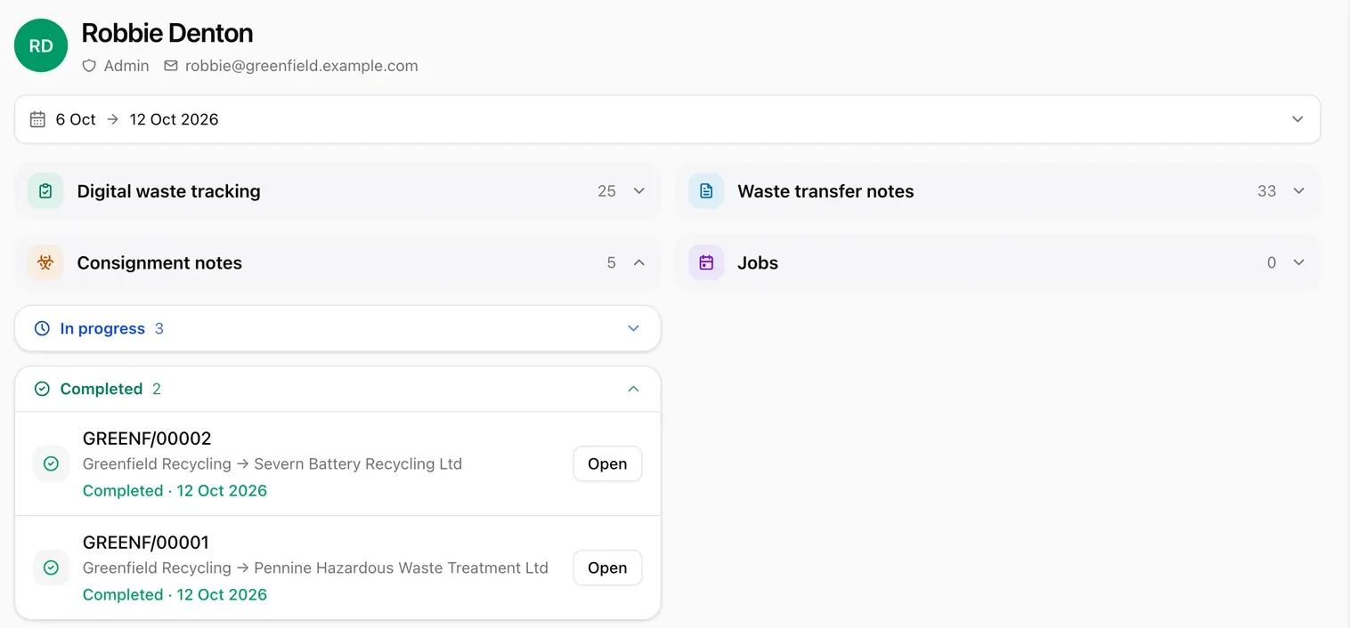Screen dimensions: 1350x628
Task: Click the Digital waste tracking heading
Action: [x=168, y=191]
